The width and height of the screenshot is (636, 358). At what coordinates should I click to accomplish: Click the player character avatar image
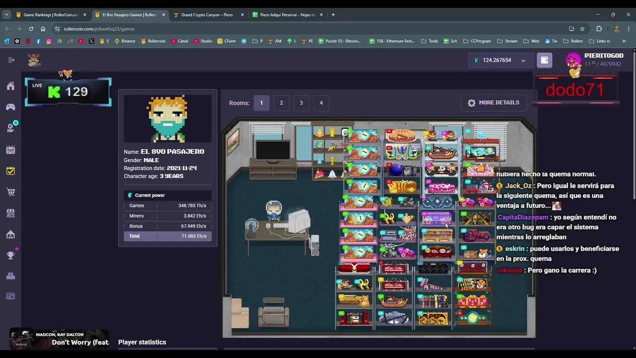(x=167, y=118)
